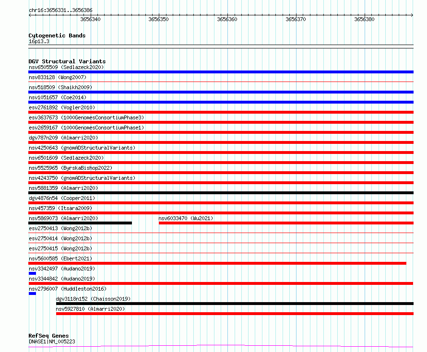Open the nsv518509 (Shaikh2009) variant
Viewport: 427px width, 352px height.
point(60,87)
